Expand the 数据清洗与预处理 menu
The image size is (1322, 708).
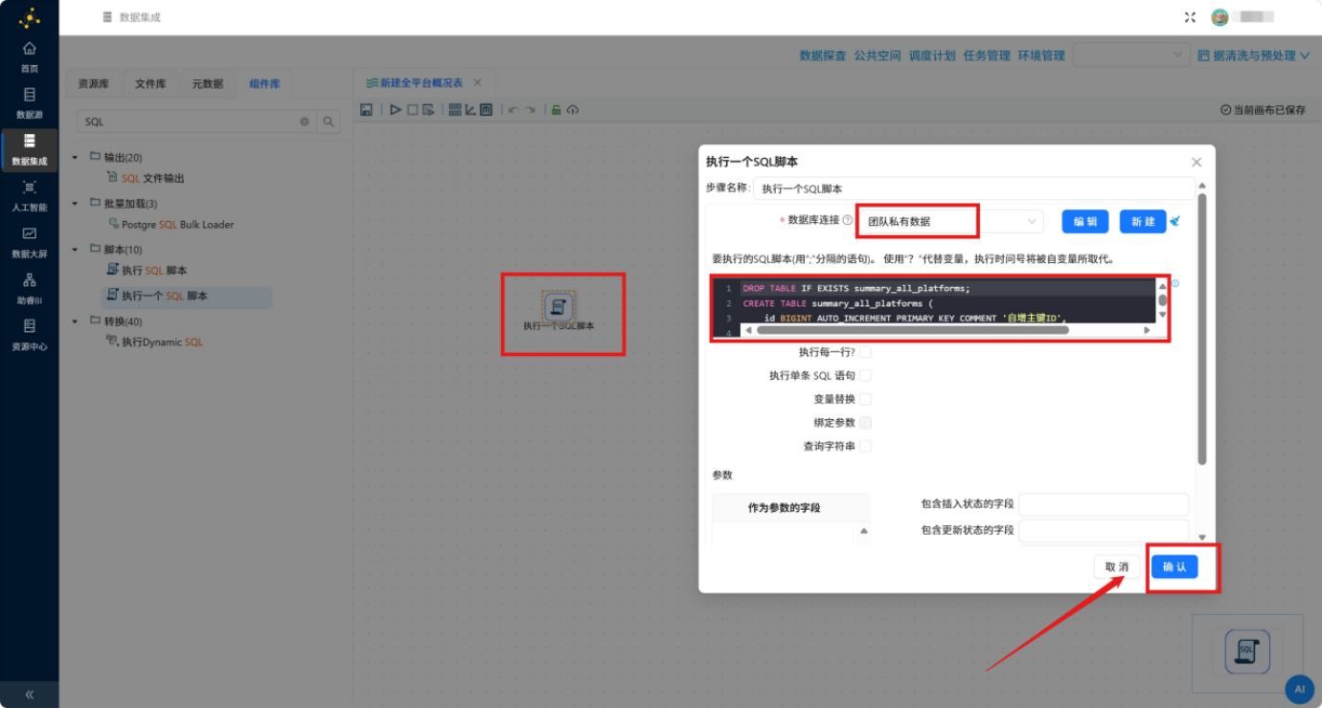coord(1254,55)
